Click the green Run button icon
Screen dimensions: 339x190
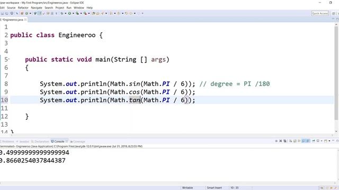click(69, 13)
